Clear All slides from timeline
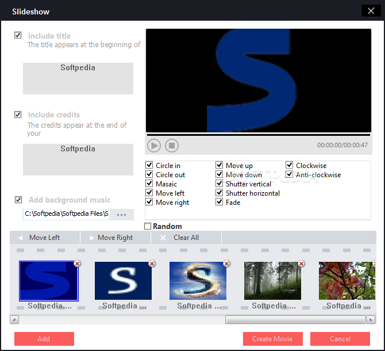This screenshot has width=385, height=351. (x=186, y=238)
